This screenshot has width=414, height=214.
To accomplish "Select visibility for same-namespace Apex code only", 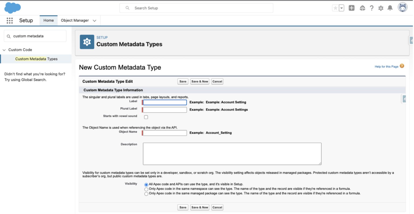I will [x=146, y=189].
